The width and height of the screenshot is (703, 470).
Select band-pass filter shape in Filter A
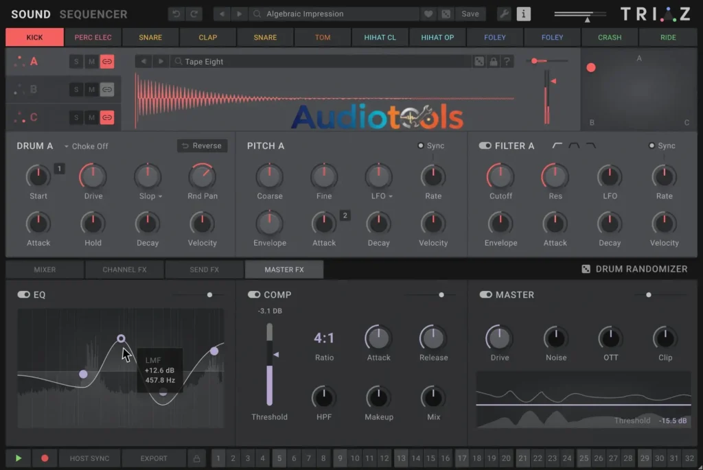point(574,145)
